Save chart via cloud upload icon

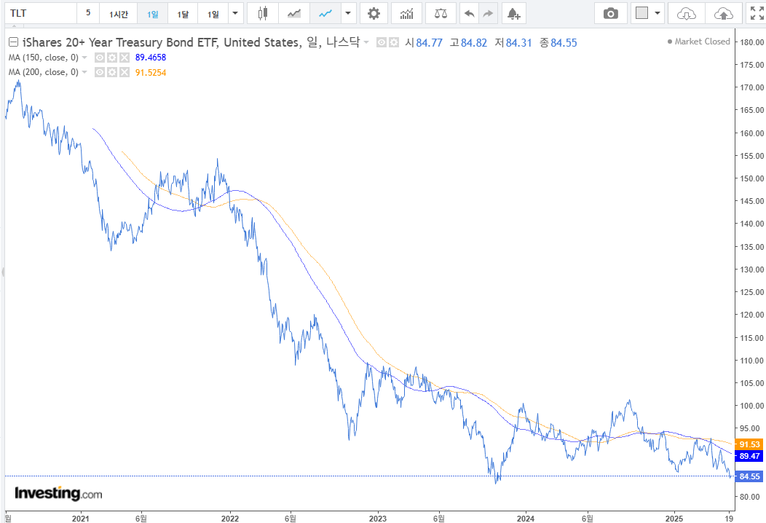pyautogui.click(x=724, y=13)
